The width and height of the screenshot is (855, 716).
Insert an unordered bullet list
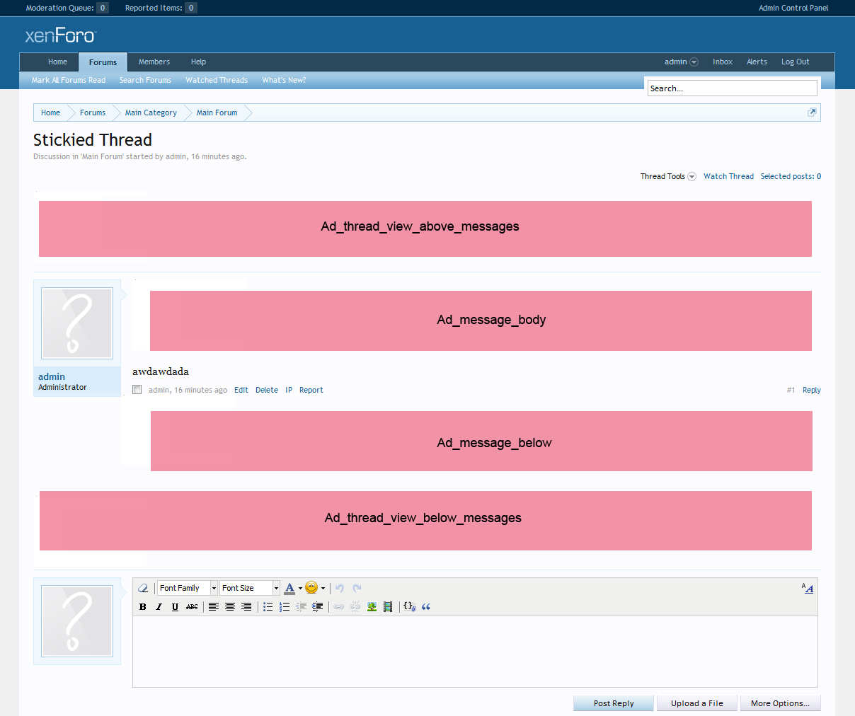268,606
